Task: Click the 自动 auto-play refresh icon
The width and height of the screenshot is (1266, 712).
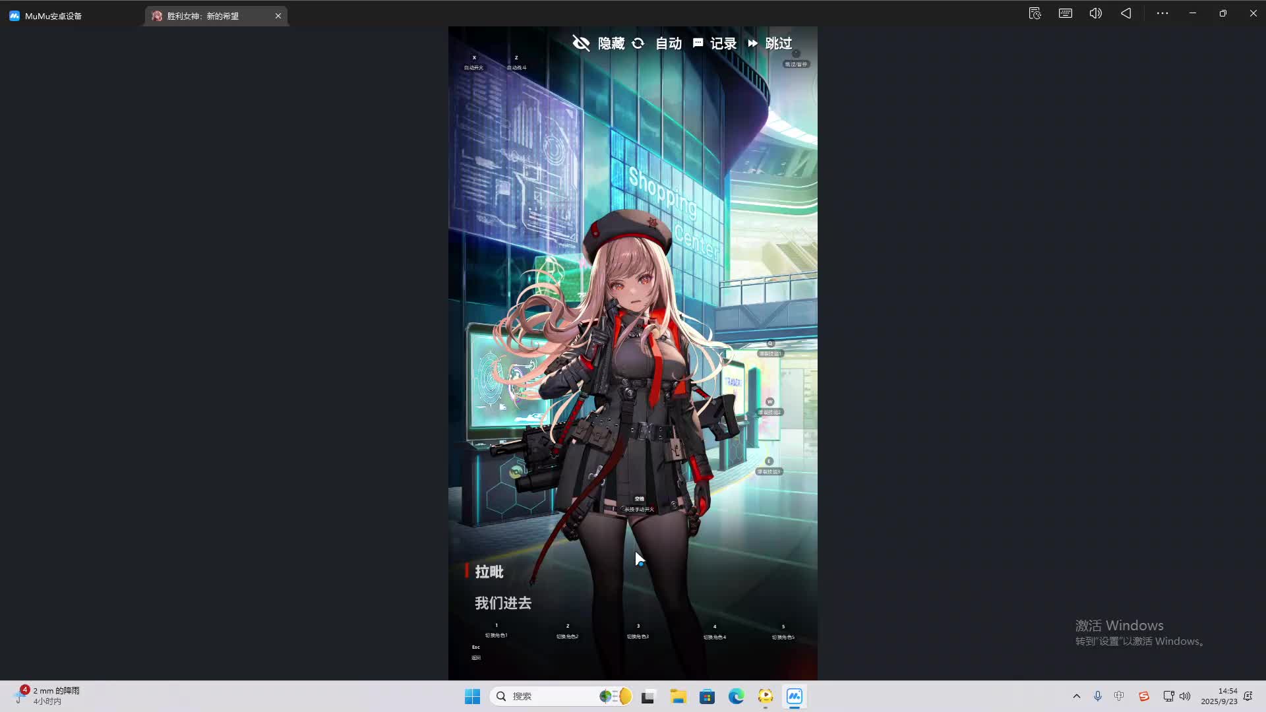Action: click(x=638, y=43)
